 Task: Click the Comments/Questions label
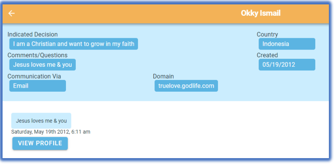(37, 55)
